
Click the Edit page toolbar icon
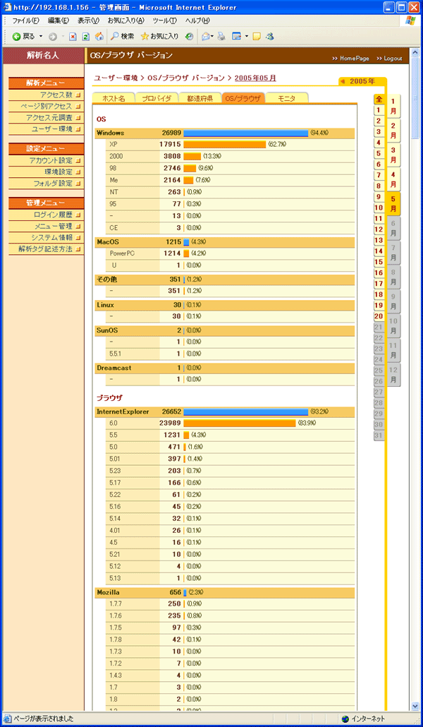(x=237, y=36)
